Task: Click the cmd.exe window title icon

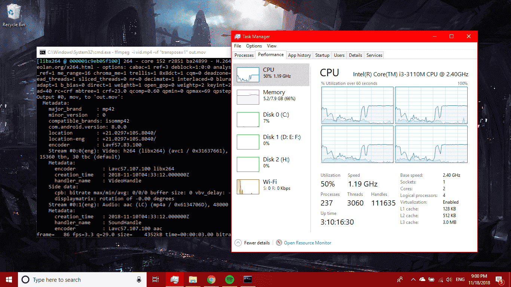Action: coord(43,52)
